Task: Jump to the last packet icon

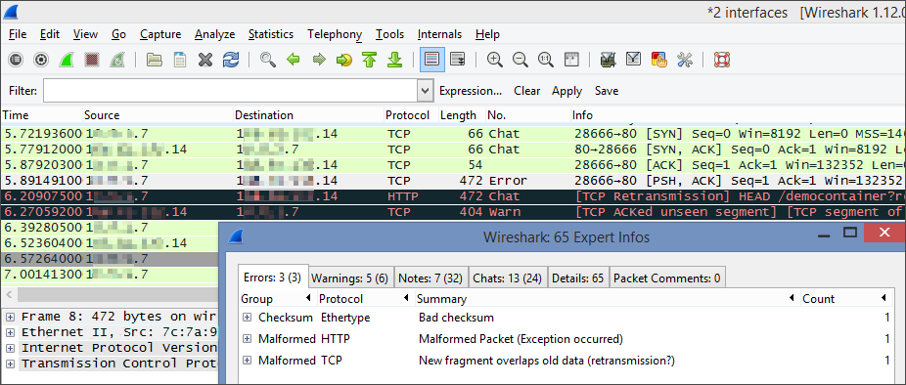Action: 395,60
